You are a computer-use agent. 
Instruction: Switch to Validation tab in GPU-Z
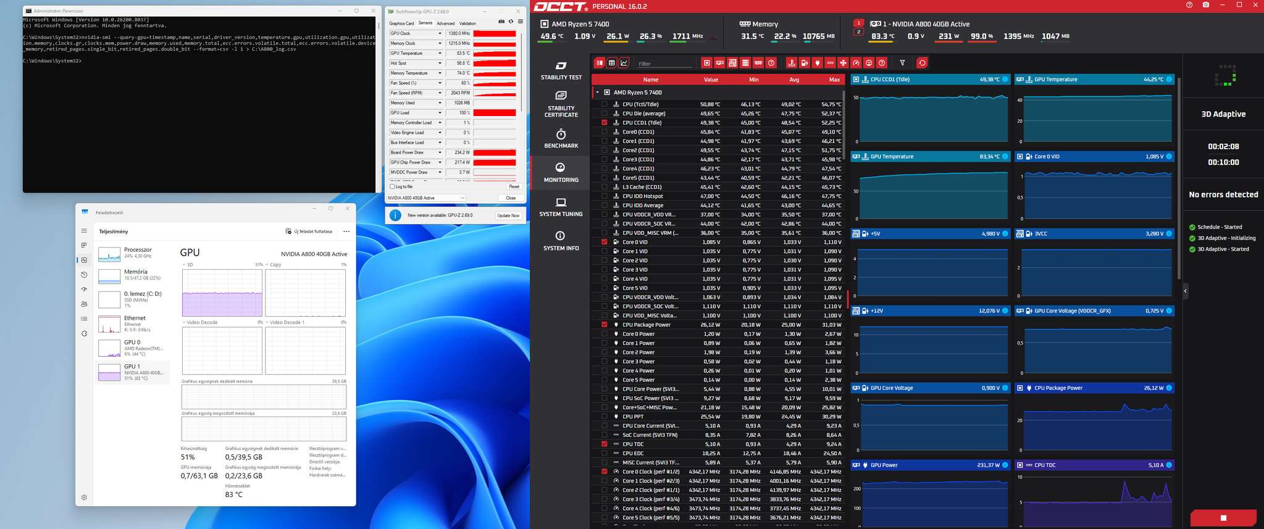point(467,23)
